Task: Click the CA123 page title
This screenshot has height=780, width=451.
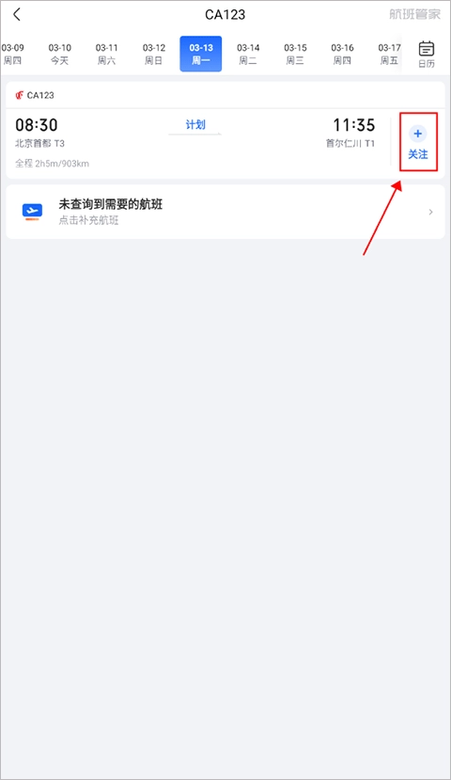Action: tap(225, 14)
